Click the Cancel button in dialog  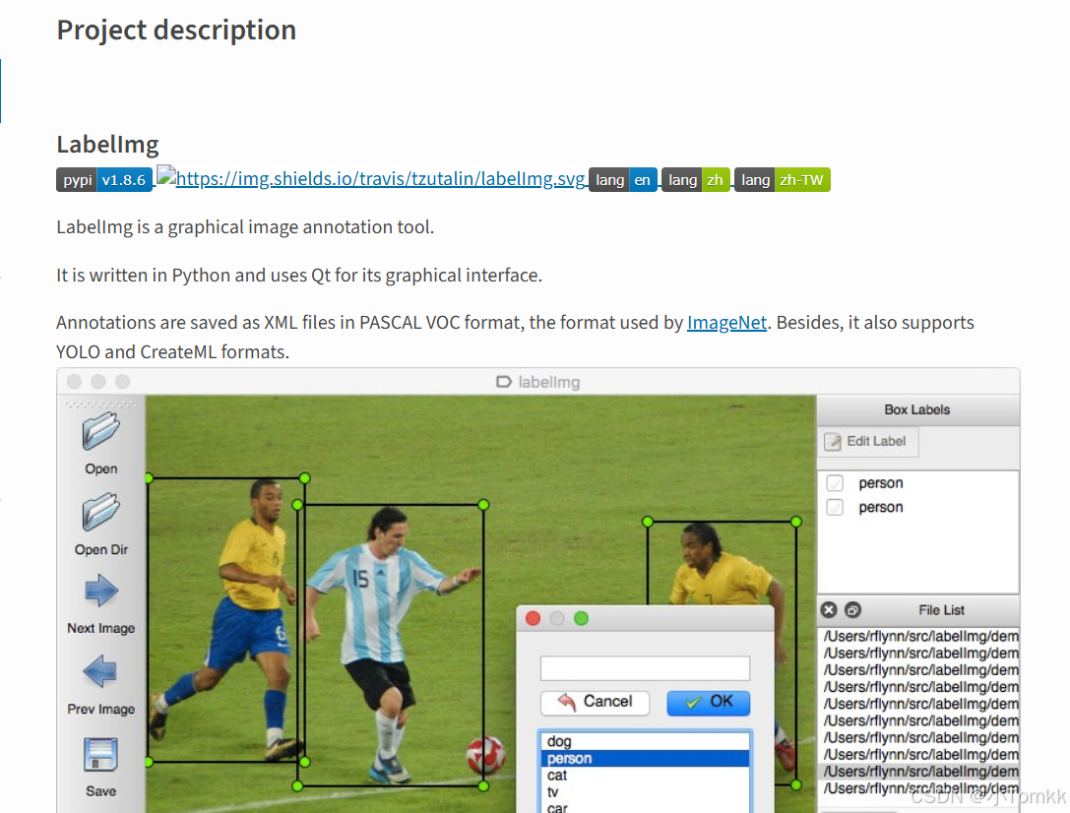(595, 702)
